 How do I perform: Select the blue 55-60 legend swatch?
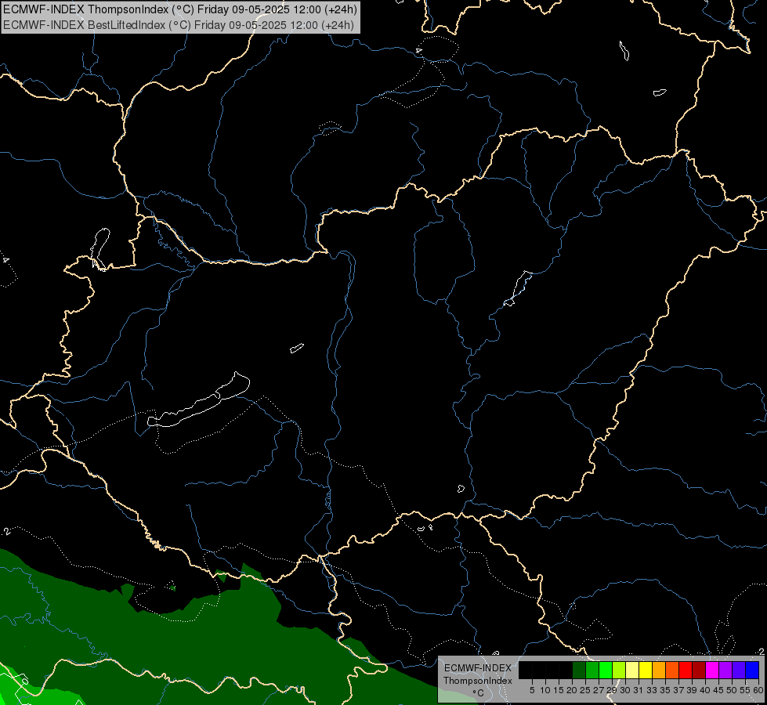coord(752,670)
